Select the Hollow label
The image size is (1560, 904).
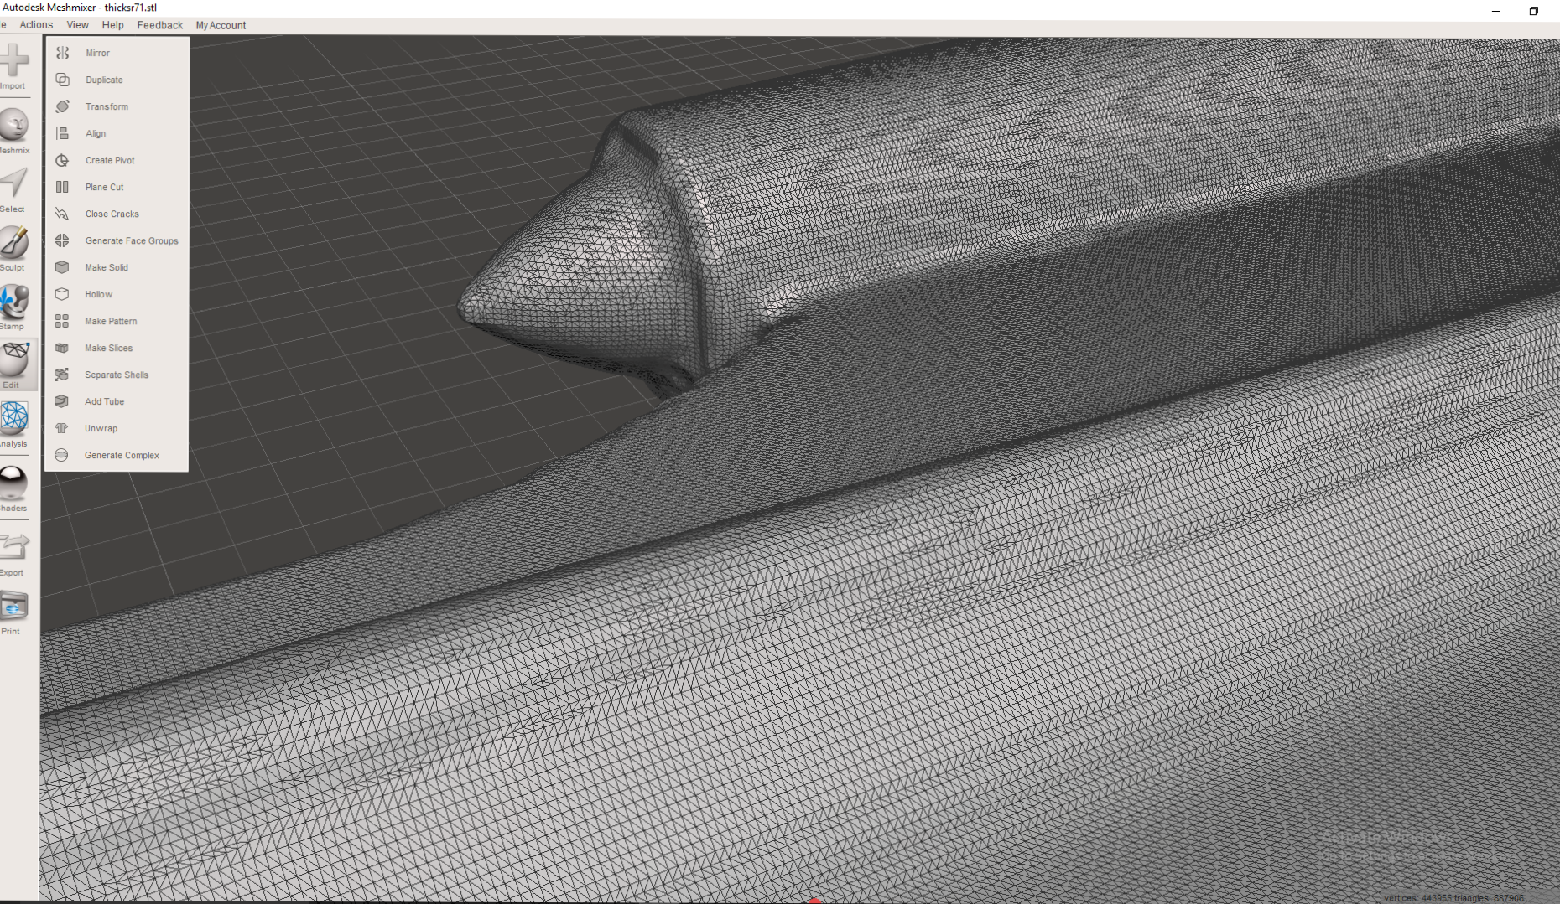[98, 294]
